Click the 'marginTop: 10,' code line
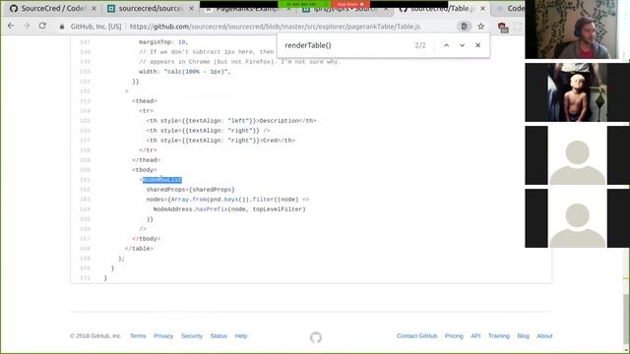 click(163, 42)
